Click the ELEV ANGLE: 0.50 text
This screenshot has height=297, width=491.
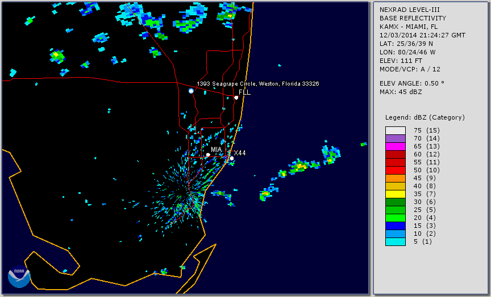tap(412, 83)
